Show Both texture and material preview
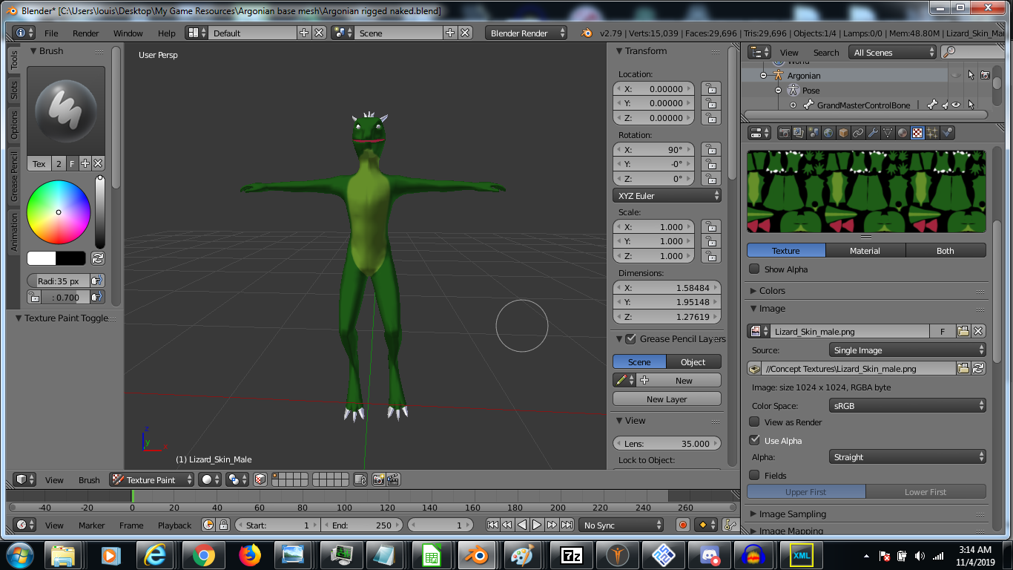 coord(946,250)
